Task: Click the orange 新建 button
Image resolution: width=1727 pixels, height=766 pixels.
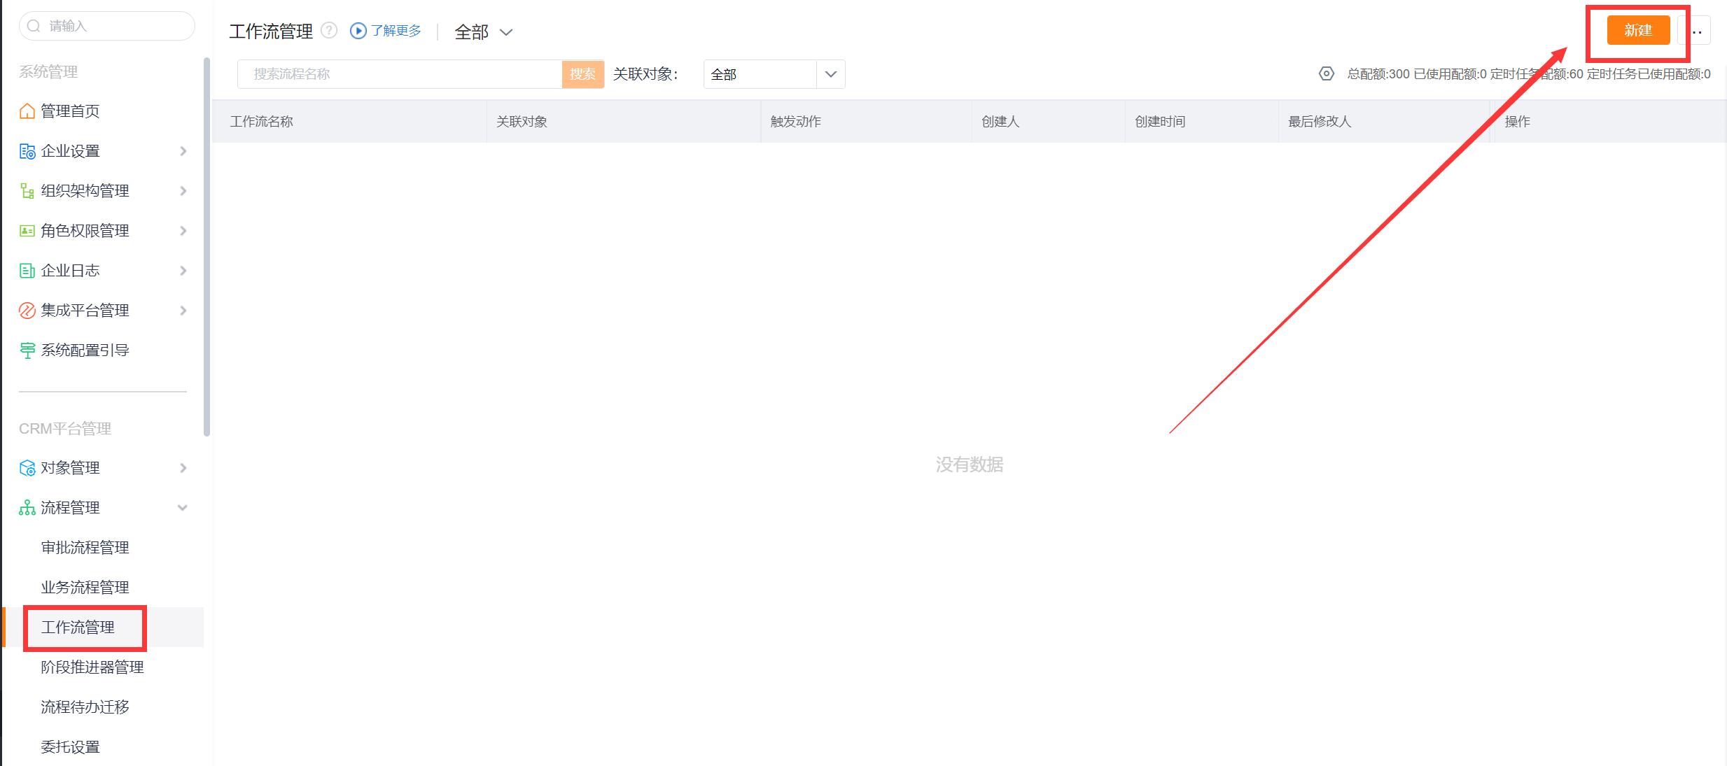Action: coord(1637,30)
